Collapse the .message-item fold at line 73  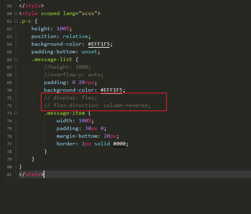point(16,113)
